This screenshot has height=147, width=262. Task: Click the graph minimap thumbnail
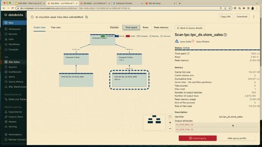tap(154, 122)
